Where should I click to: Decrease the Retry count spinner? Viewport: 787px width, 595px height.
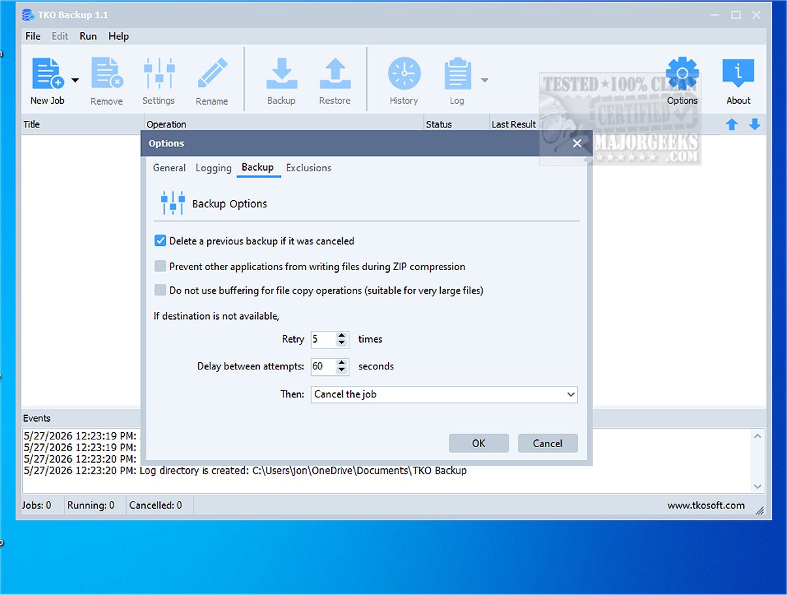(x=342, y=344)
